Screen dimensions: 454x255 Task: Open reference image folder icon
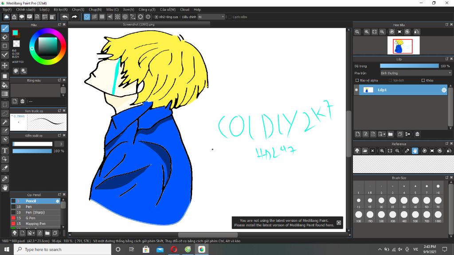[365, 151]
